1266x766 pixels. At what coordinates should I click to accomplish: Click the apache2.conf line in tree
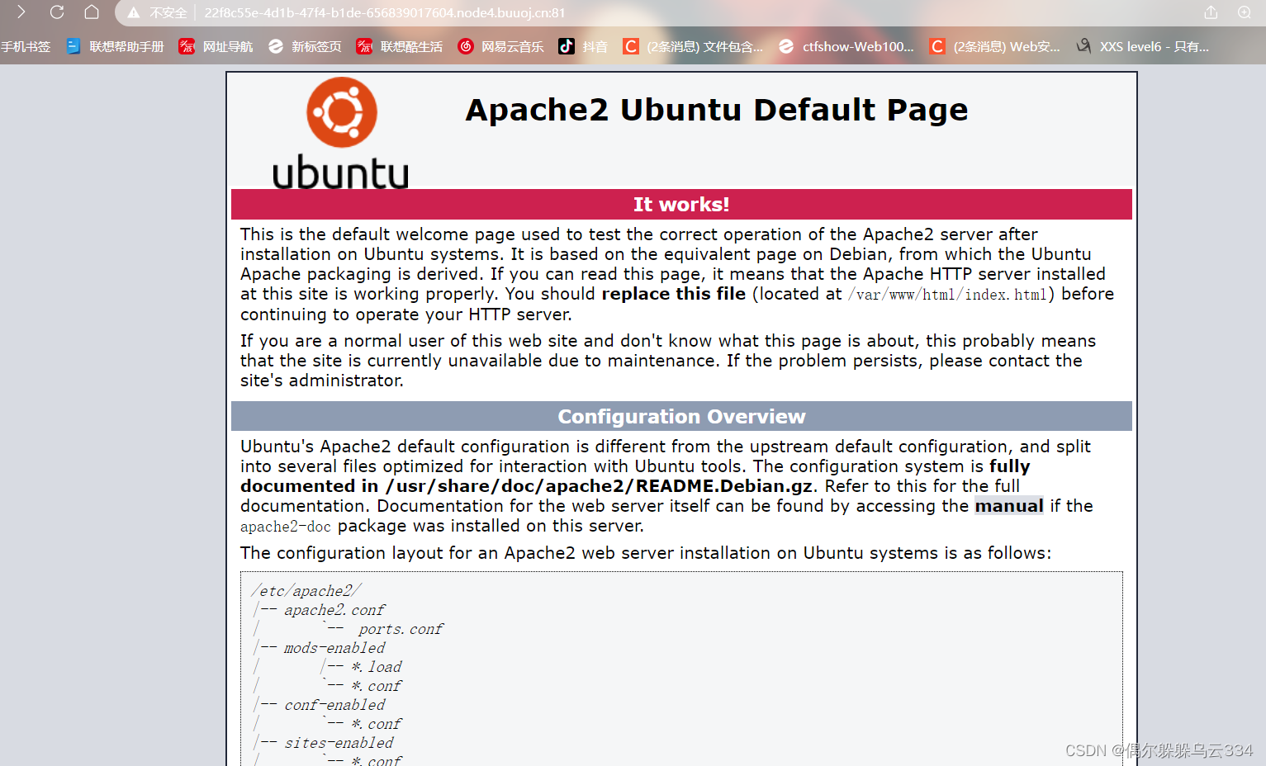334,610
